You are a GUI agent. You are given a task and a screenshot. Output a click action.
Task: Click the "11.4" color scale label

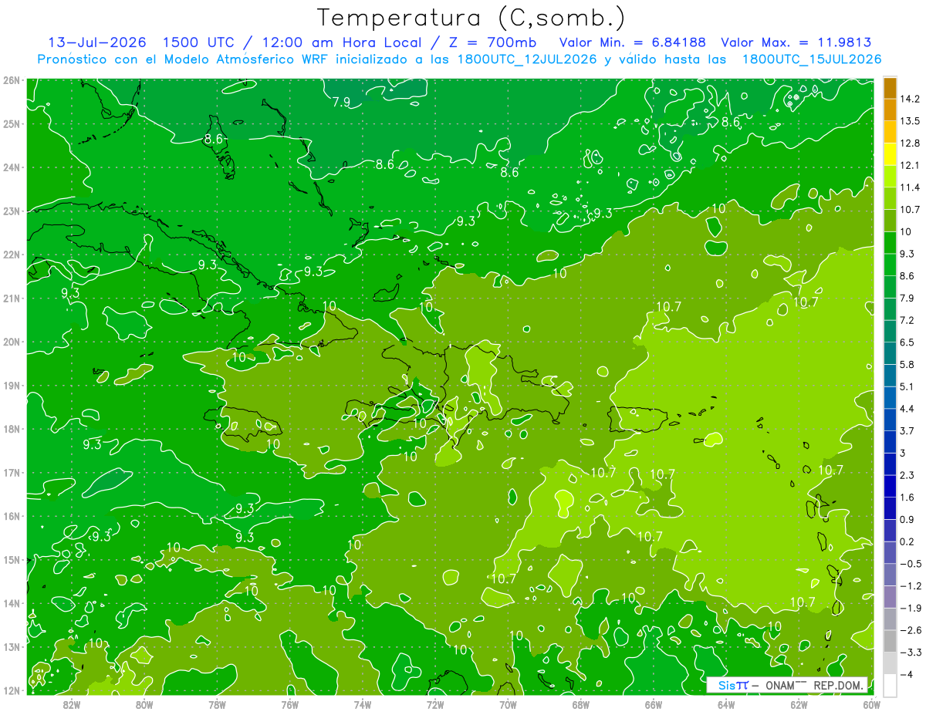[x=910, y=187]
